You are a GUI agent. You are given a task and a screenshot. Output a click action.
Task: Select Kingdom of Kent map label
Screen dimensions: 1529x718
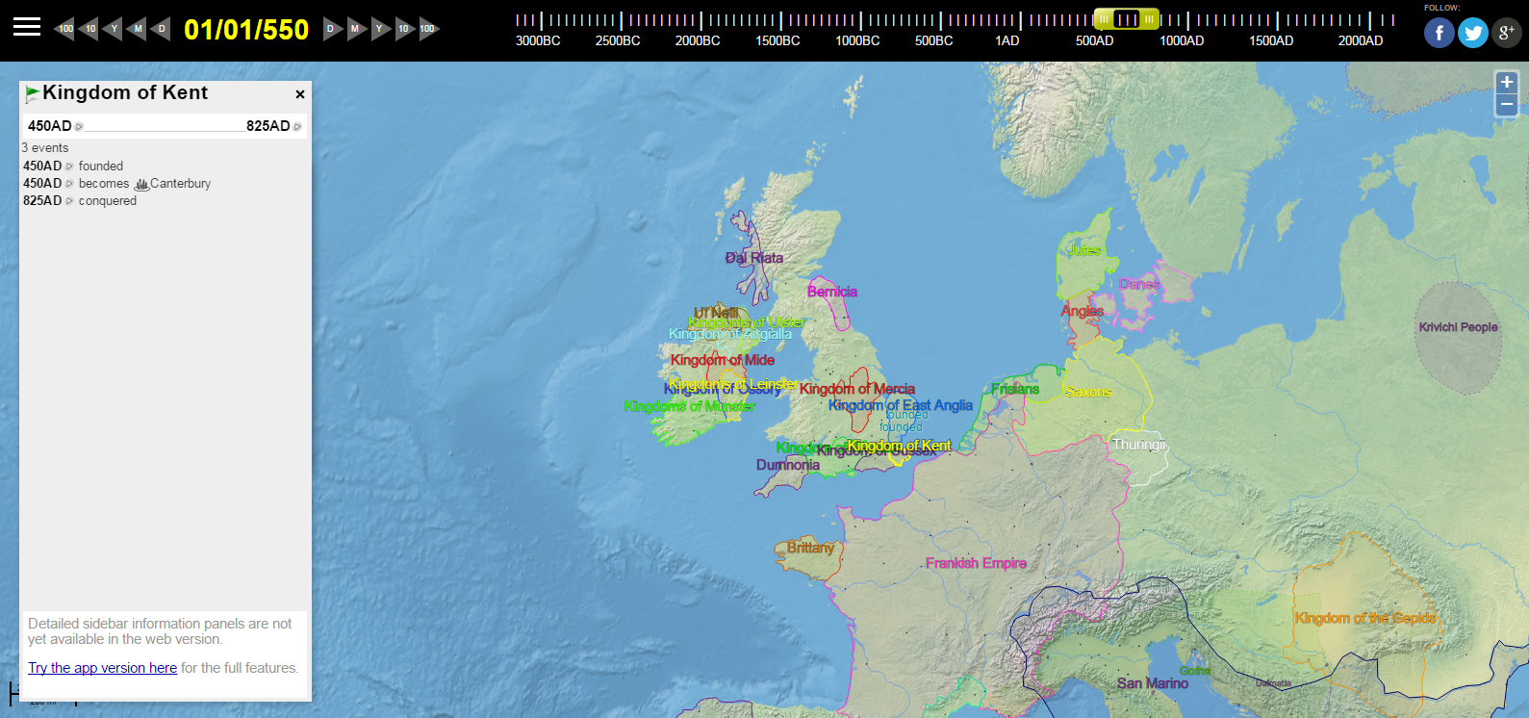tap(899, 446)
